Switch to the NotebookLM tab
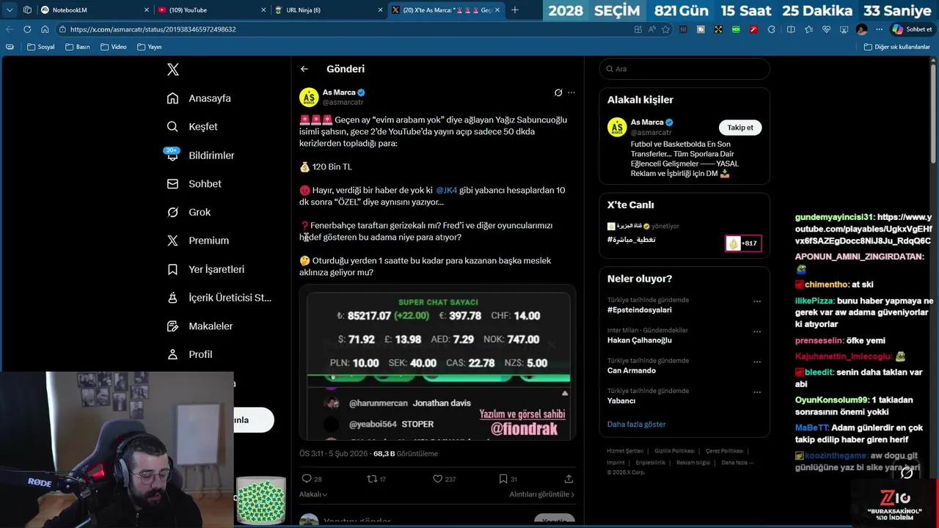 click(x=93, y=10)
